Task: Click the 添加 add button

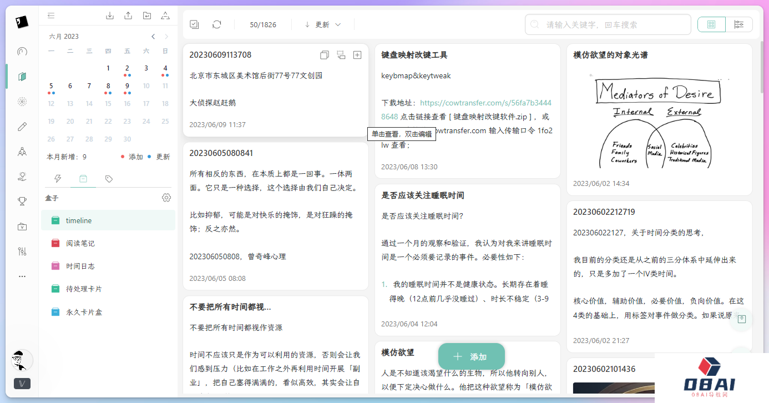Action: tap(471, 356)
